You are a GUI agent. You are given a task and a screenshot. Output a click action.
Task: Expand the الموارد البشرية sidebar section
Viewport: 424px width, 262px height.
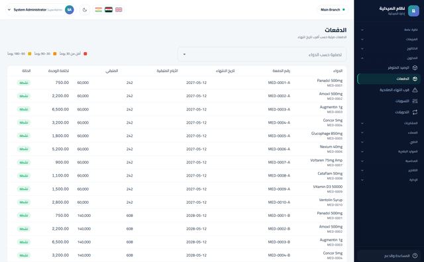(389, 152)
